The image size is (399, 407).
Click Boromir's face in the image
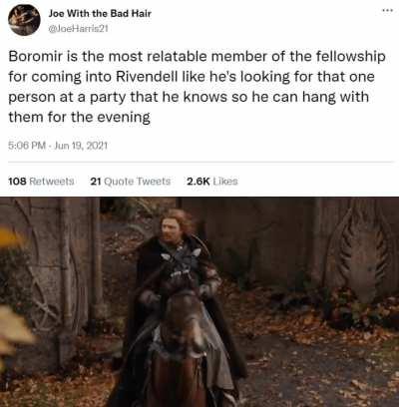pos(171,228)
